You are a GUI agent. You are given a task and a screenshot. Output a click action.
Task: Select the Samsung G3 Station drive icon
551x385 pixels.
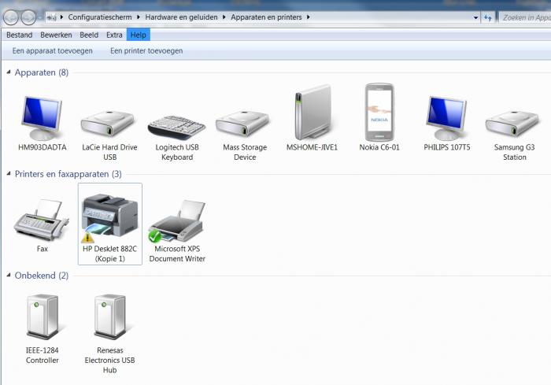point(512,124)
